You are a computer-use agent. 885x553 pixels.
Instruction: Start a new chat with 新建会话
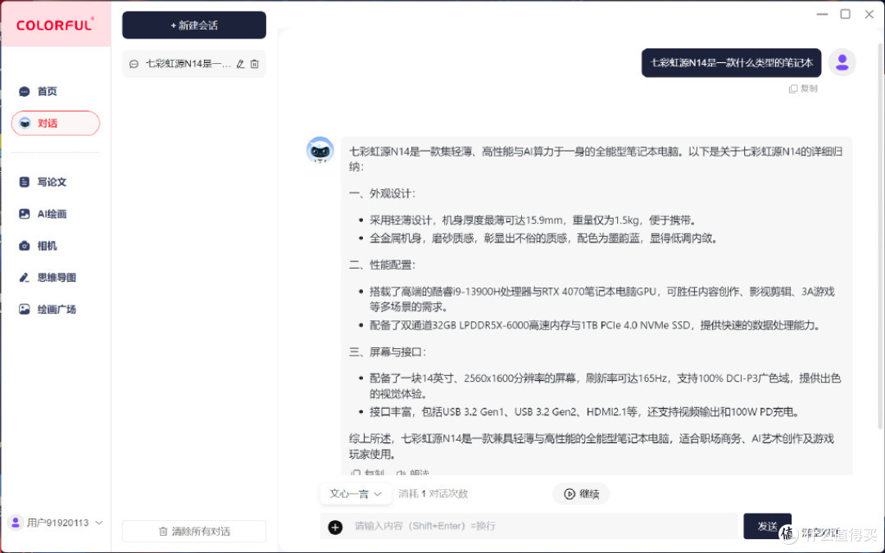(x=193, y=25)
